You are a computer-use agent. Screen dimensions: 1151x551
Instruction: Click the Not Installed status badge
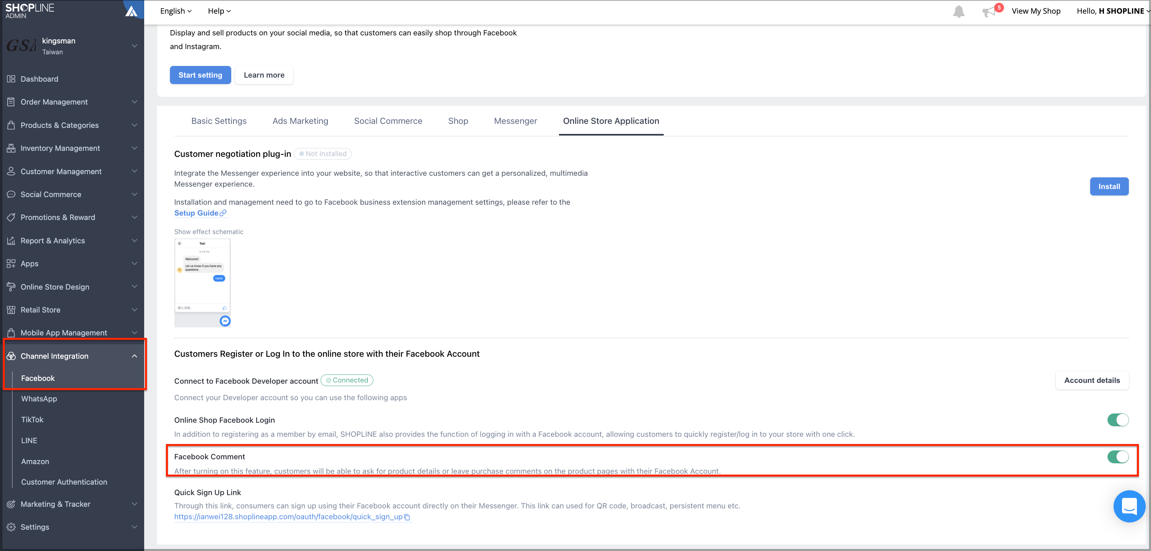coord(322,154)
